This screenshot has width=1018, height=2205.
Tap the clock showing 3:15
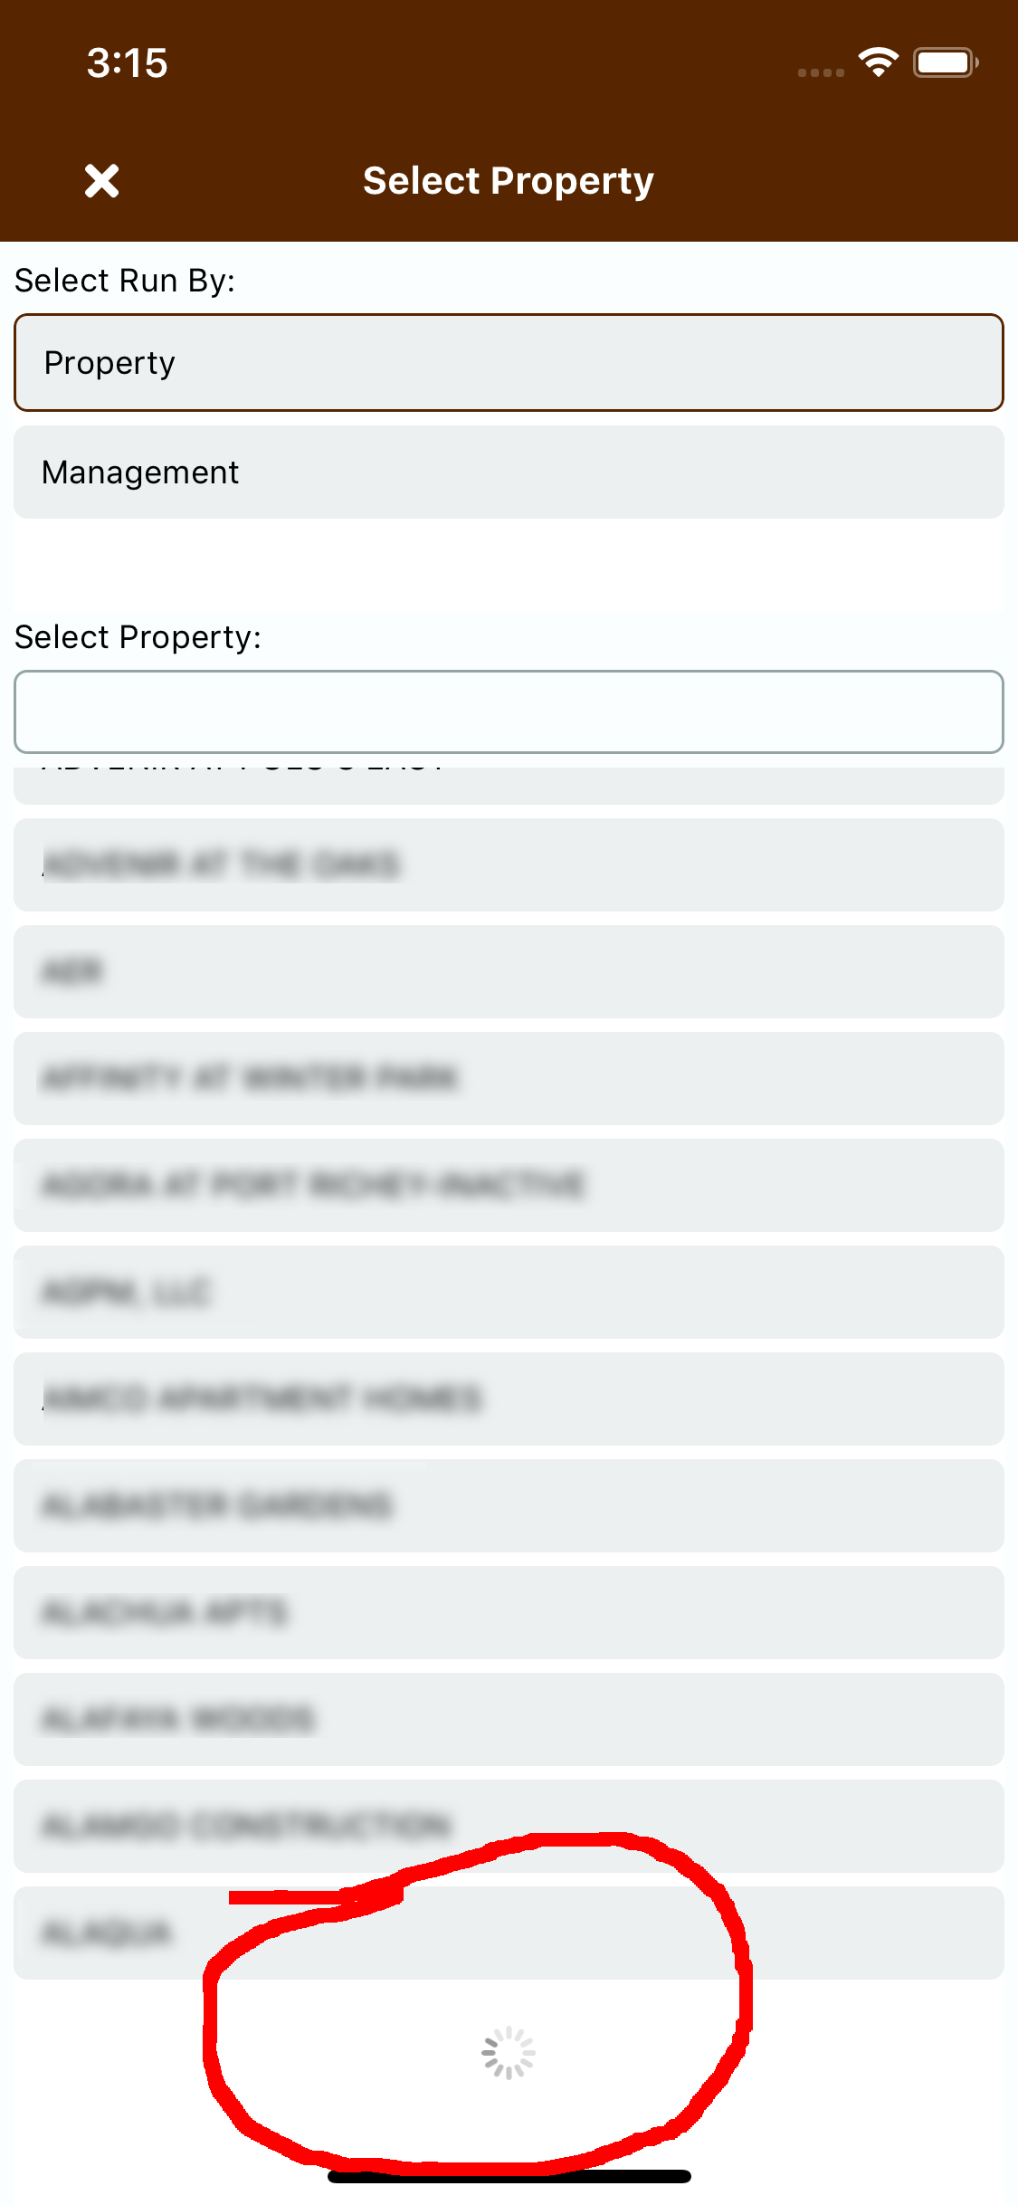(125, 62)
